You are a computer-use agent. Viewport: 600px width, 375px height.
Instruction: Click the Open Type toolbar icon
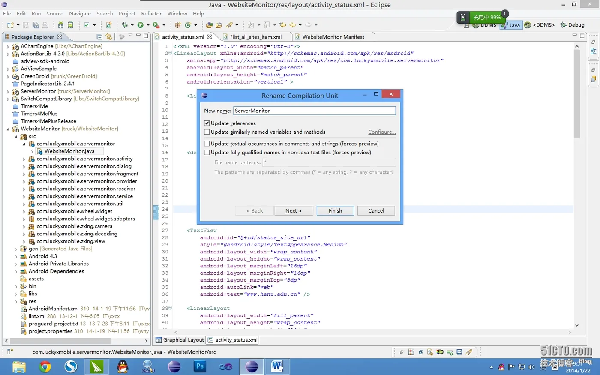(209, 25)
